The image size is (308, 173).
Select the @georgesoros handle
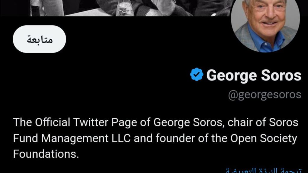coord(265,95)
